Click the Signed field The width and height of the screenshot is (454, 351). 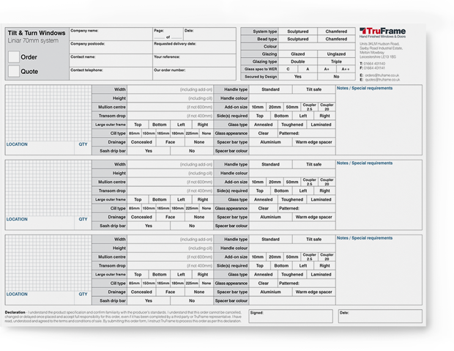(x=291, y=317)
